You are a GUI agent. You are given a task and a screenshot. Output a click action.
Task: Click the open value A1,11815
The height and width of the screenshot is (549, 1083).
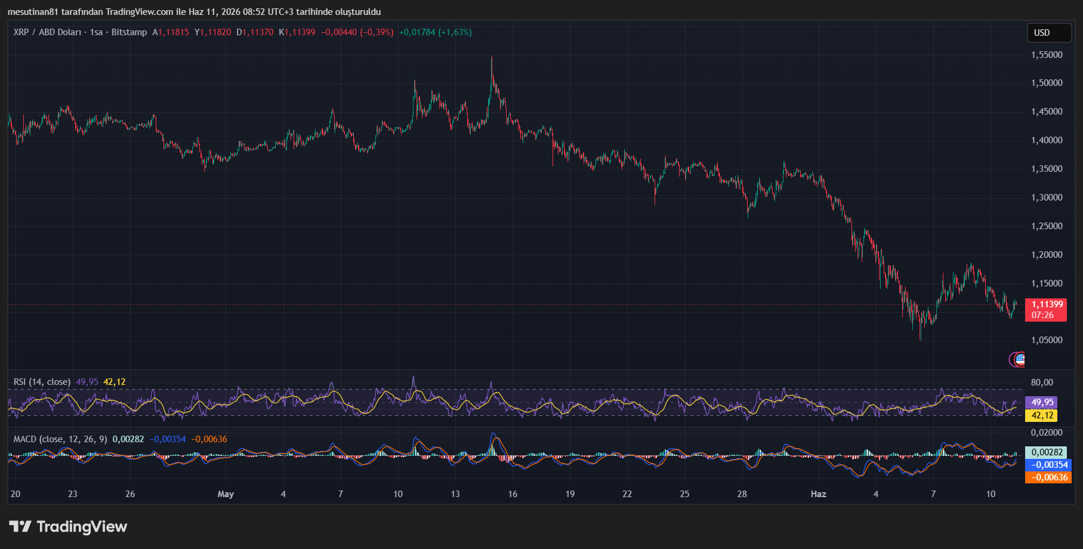[x=171, y=32]
